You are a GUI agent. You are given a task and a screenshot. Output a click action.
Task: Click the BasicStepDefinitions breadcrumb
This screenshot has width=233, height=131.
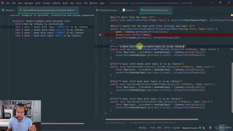(115, 123)
